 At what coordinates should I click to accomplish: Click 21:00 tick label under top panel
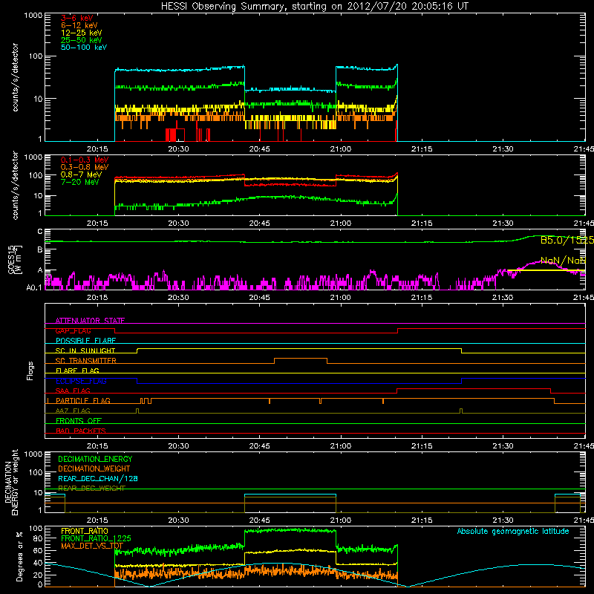[341, 149]
